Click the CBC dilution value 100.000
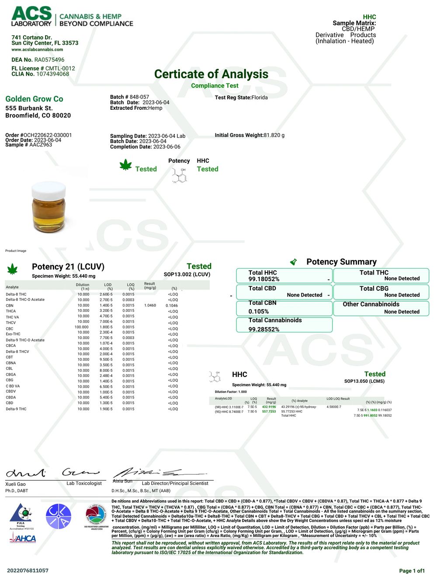This screenshot has height=579, width=447. 81,327
